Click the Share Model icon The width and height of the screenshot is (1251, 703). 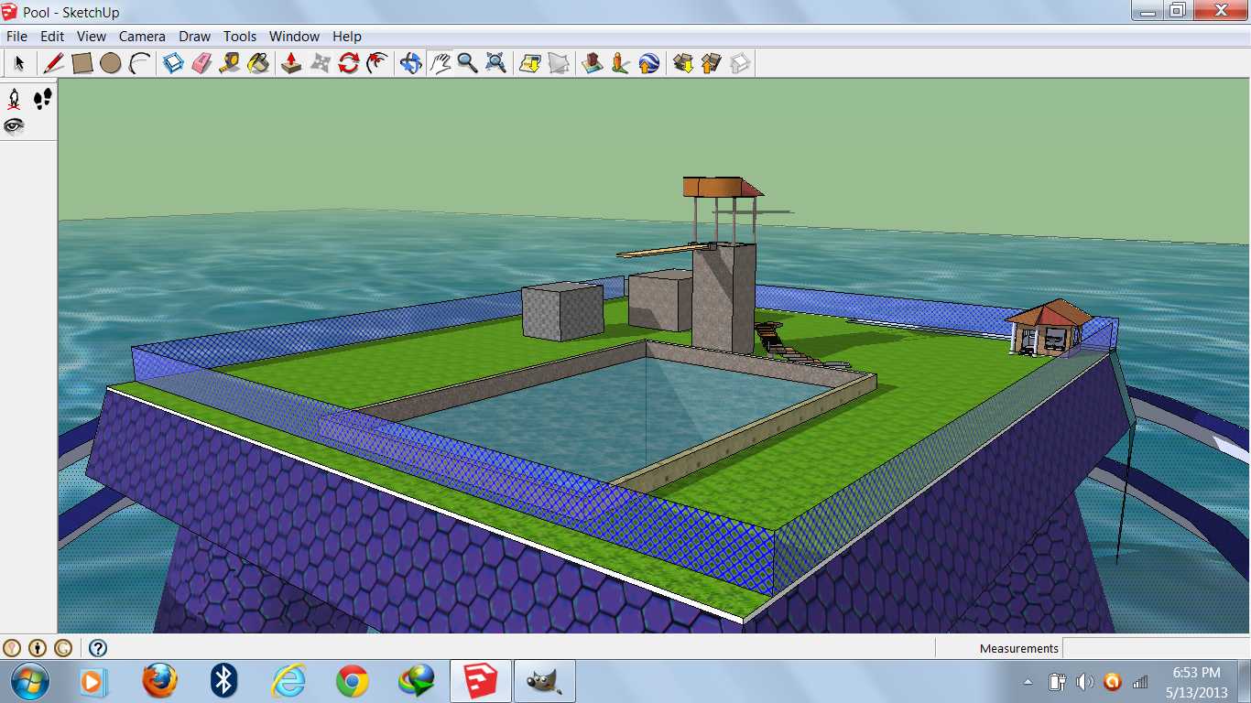pos(712,63)
